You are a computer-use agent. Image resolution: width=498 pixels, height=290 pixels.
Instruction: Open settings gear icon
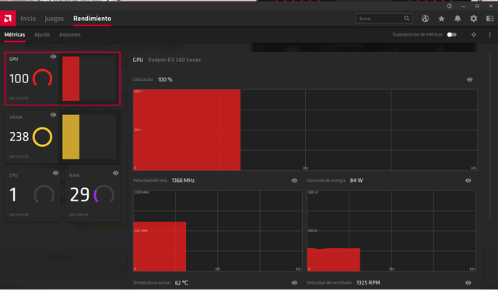474,19
